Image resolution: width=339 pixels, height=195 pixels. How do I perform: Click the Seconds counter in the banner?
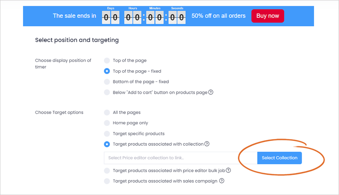[x=177, y=17]
